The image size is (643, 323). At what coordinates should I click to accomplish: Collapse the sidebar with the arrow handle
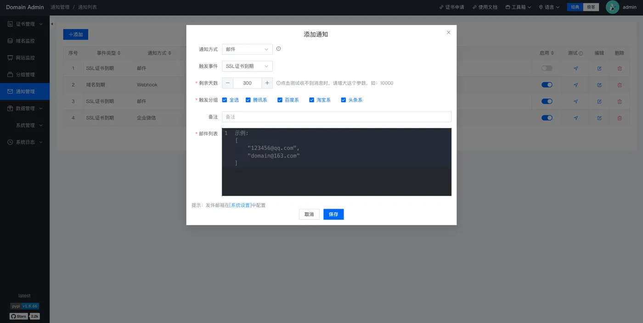point(52,24)
